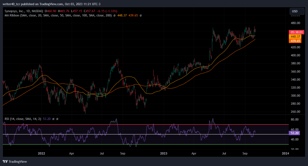Image resolution: width=308 pixels, height=166 pixels.
Task: Click the red RSI overbought line
Action: (146, 124)
